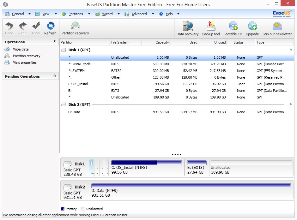Open the Help menu
Image resolution: width=297 pixels, height=220 pixels.
[169, 14]
